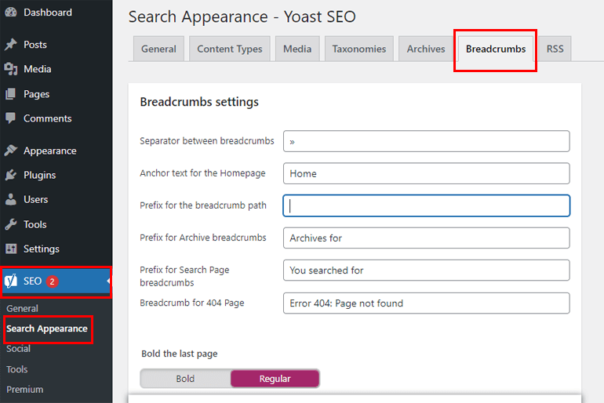Set last page to Bold
The height and width of the screenshot is (403, 604).
coord(185,379)
